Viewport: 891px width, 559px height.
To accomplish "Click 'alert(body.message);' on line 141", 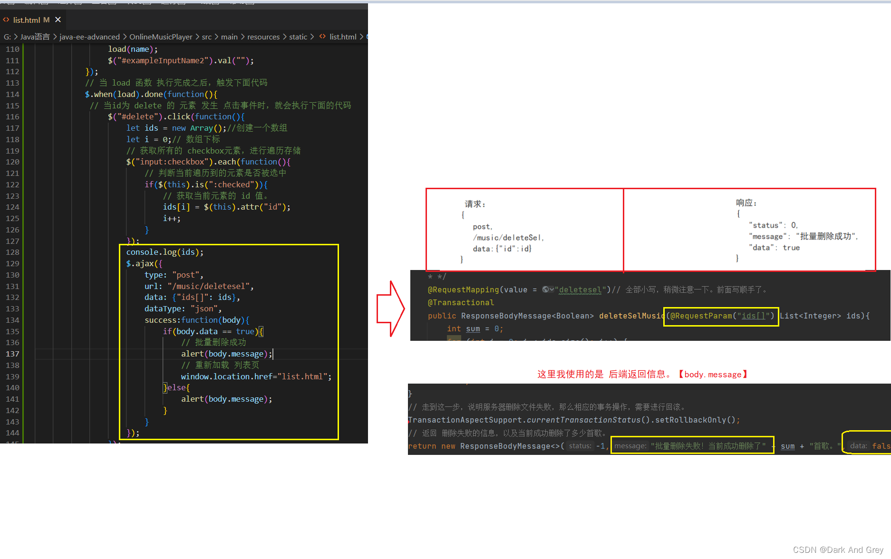I will click(227, 399).
